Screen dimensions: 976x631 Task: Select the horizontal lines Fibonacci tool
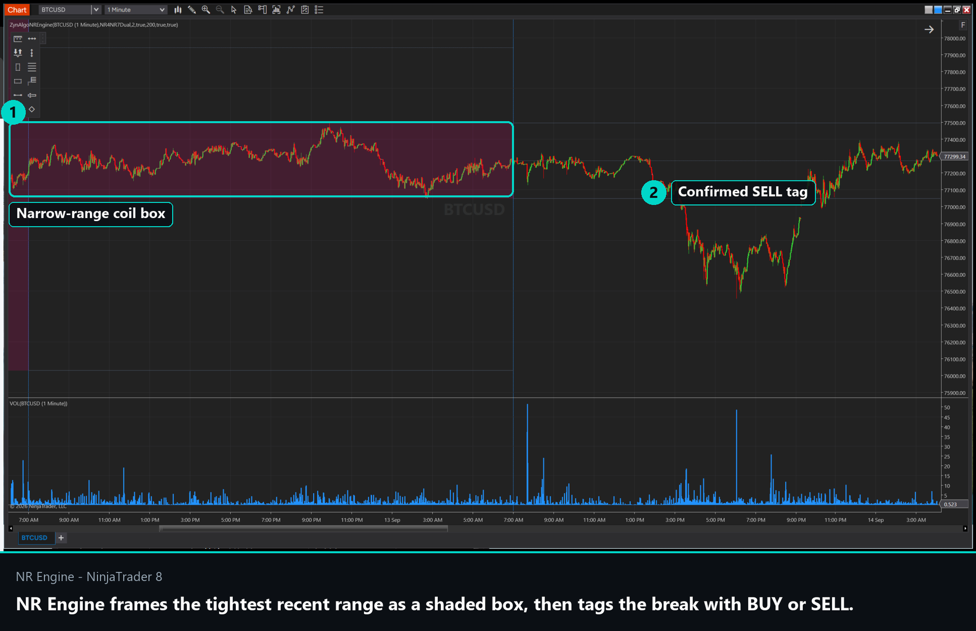(x=32, y=67)
